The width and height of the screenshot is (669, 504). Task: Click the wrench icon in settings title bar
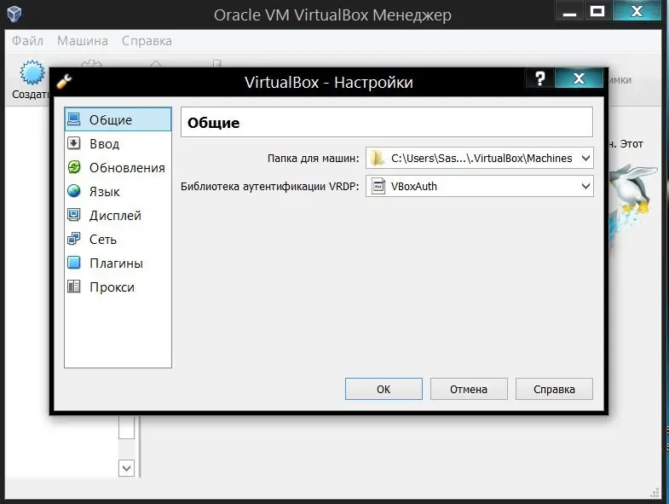64,81
